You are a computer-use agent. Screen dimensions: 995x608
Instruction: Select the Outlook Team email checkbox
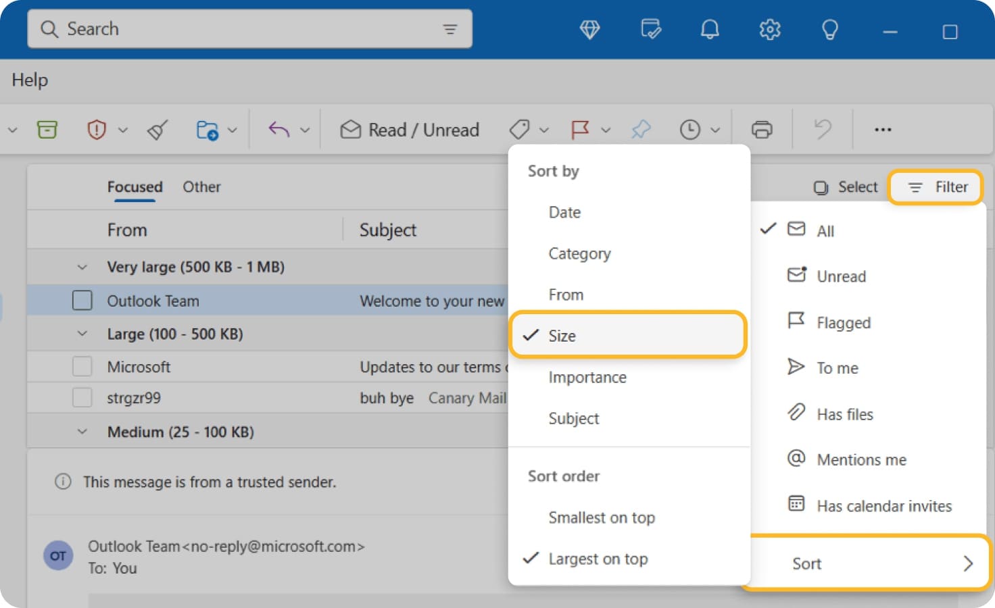click(82, 300)
